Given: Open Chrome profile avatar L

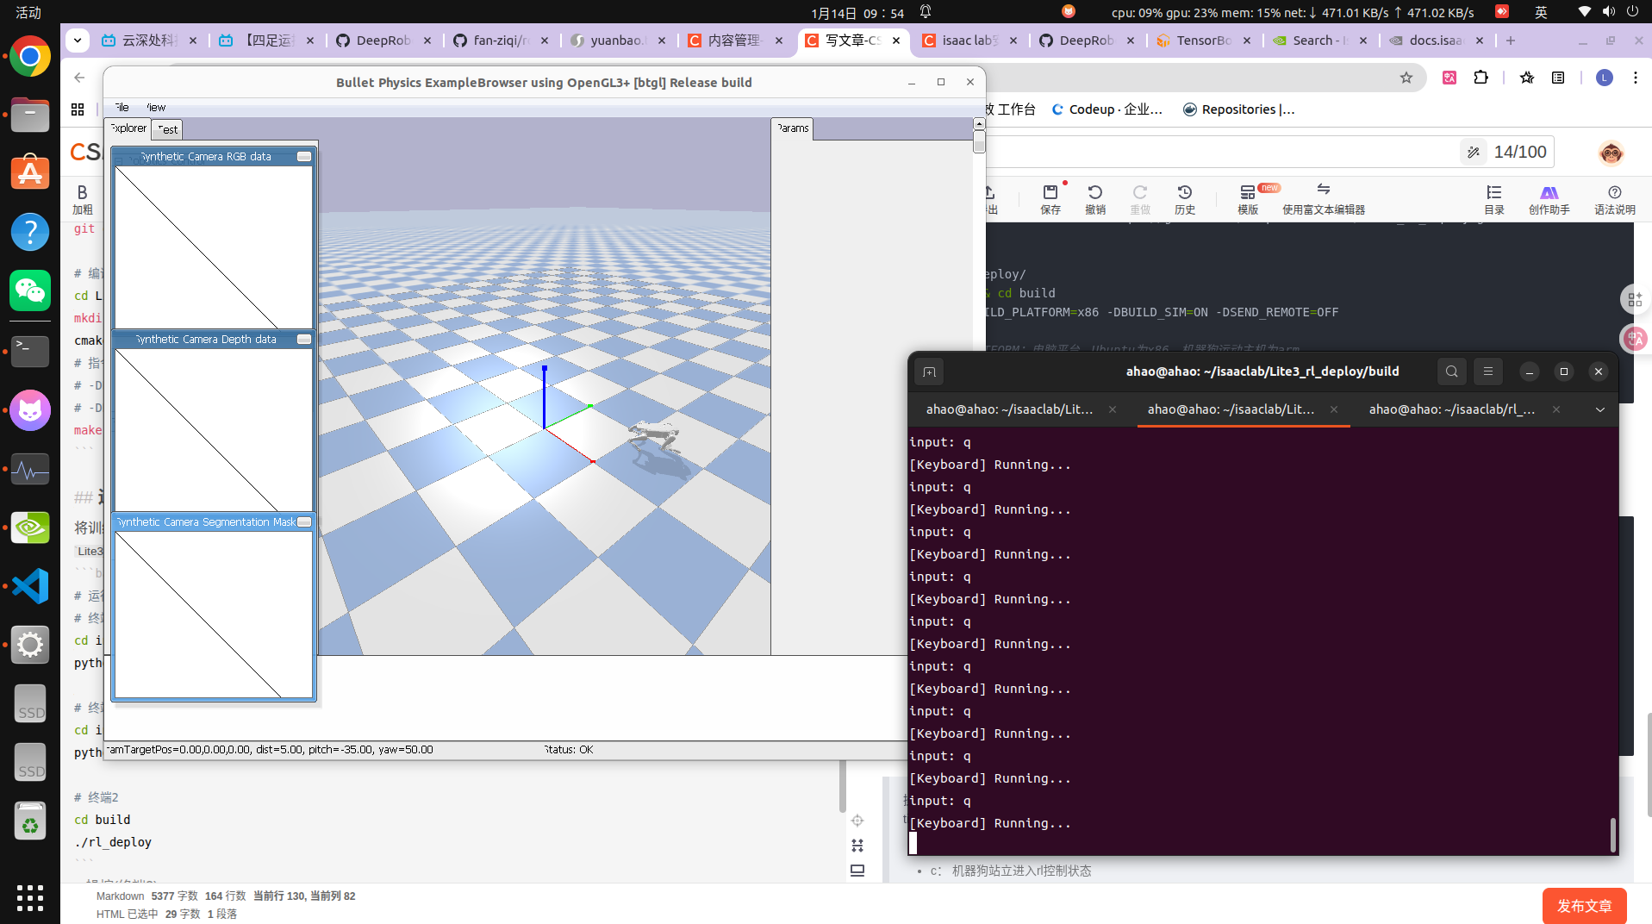Looking at the screenshot, I should pyautogui.click(x=1604, y=78).
